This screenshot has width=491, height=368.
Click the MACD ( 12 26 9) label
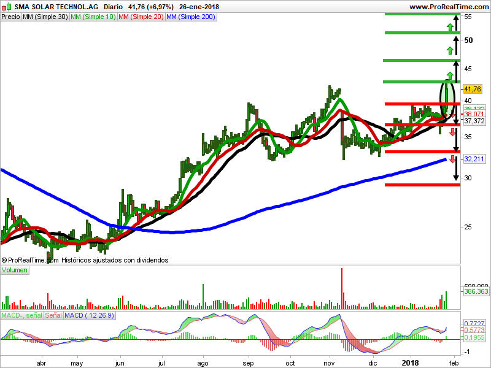pyautogui.click(x=89, y=315)
